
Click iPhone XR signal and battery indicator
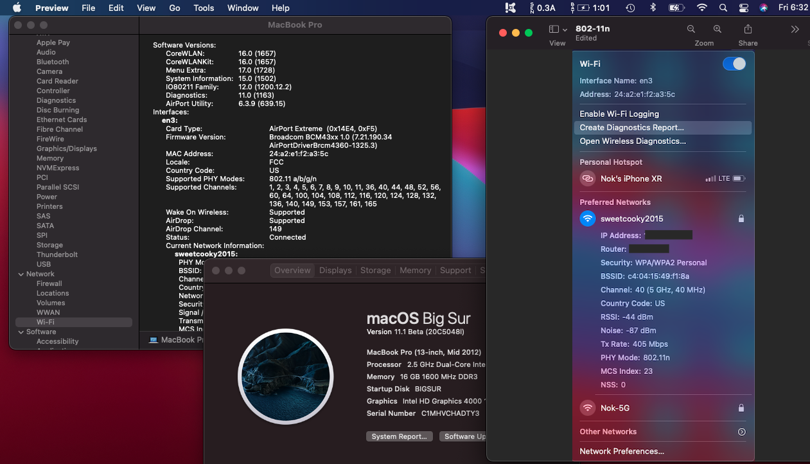(x=725, y=179)
